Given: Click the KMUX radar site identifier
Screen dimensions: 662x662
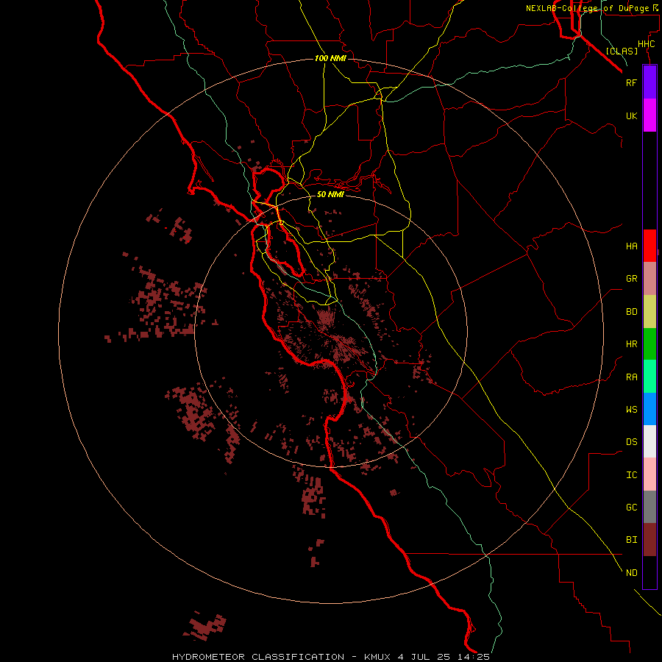Looking at the screenshot, I should coord(377,657).
